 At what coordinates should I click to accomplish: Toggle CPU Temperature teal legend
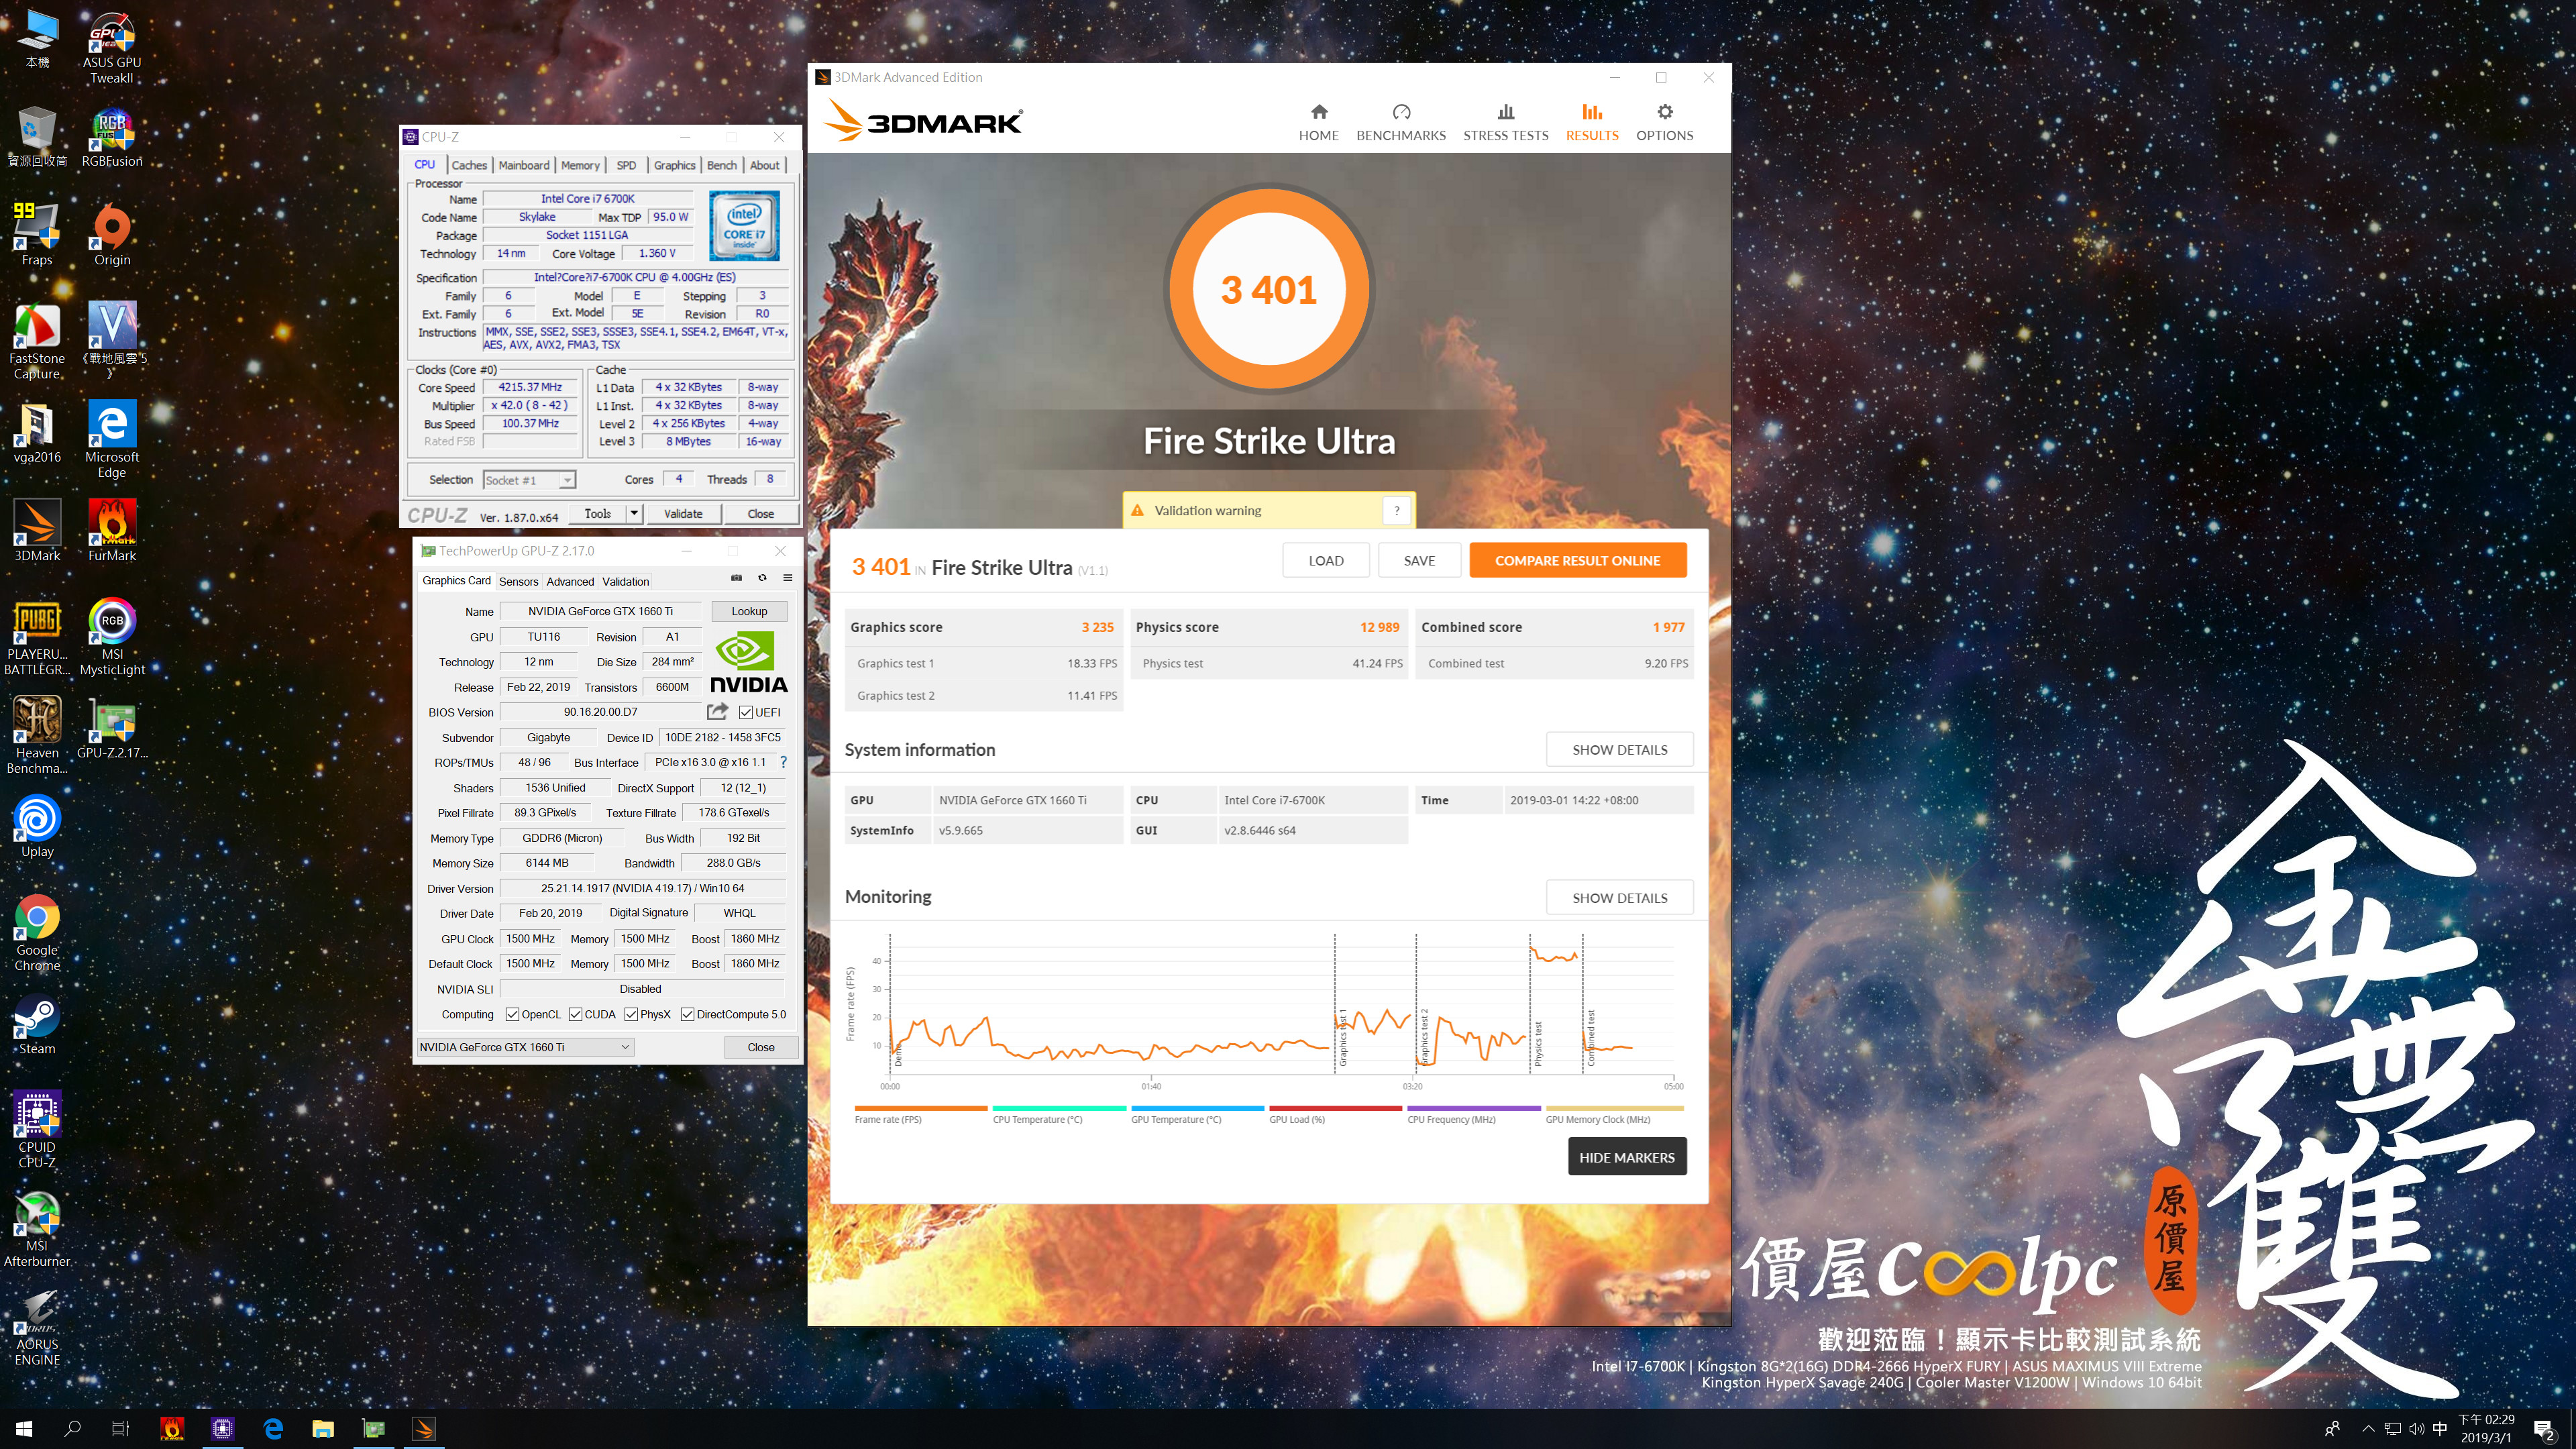click(1058, 1114)
